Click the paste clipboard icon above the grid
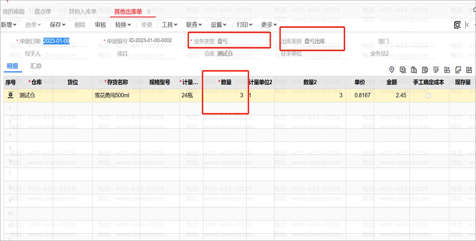This screenshot has width=476, height=241. (x=414, y=70)
